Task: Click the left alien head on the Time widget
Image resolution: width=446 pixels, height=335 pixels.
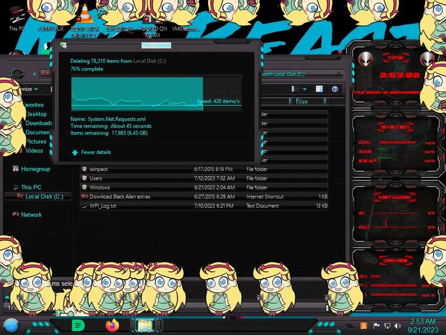Action: pos(365,59)
